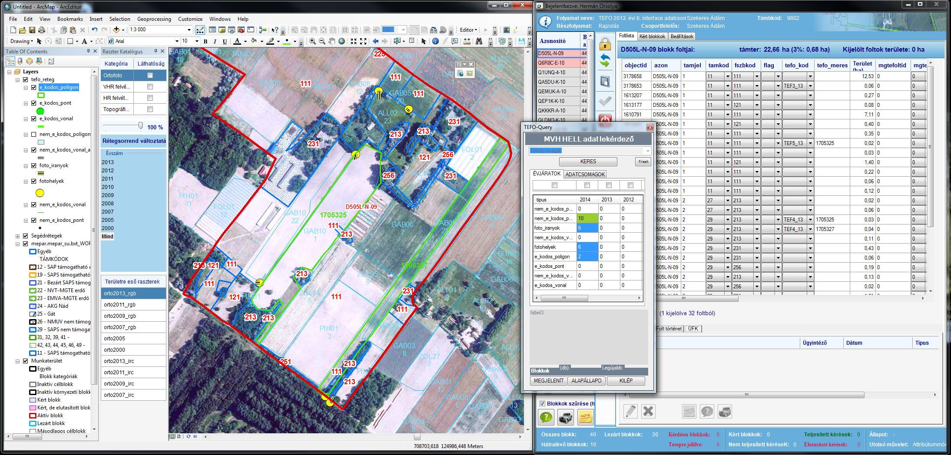Image resolution: width=951 pixels, height=455 pixels.
Task: Toggle visibility of e_kodos_pont layer
Action: point(34,103)
